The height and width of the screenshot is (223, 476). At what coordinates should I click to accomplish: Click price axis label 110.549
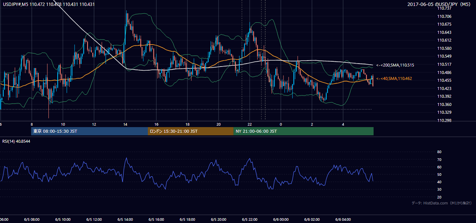pyautogui.click(x=445, y=56)
